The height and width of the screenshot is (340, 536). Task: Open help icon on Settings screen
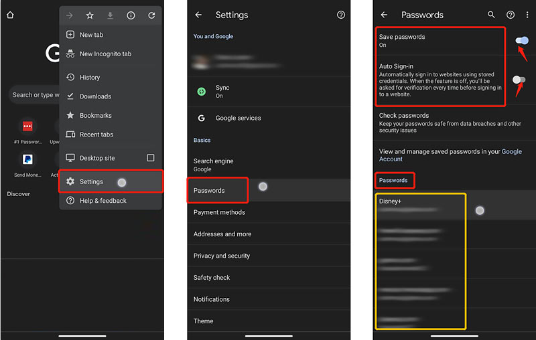(341, 15)
